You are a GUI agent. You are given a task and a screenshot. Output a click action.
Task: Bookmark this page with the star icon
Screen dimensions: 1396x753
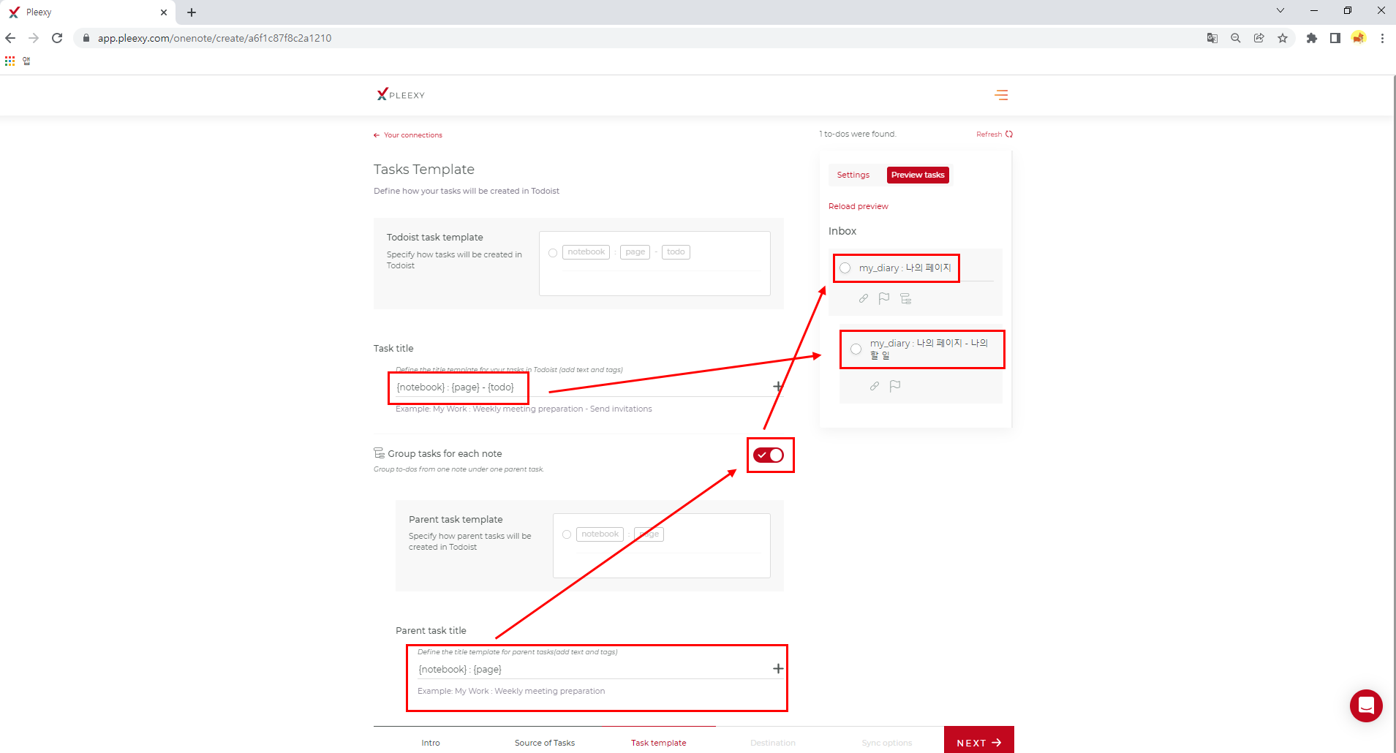point(1283,38)
